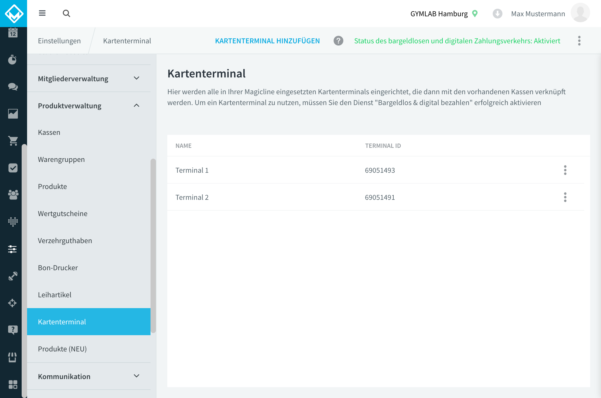Click the help question mark icon
The height and width of the screenshot is (398, 601).
(338, 41)
